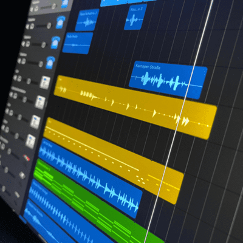This screenshot has width=243, height=243.
Task: Solo the Radio Wedd track via its headphone button
Action: (x=28, y=44)
